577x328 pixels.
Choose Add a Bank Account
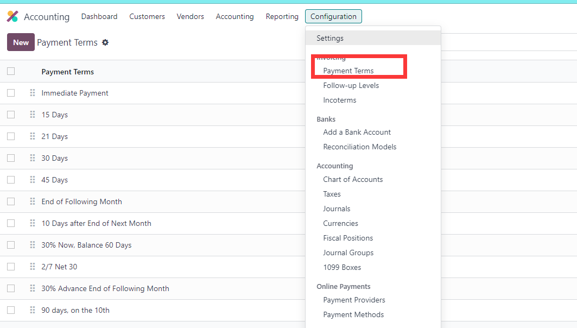pos(357,132)
